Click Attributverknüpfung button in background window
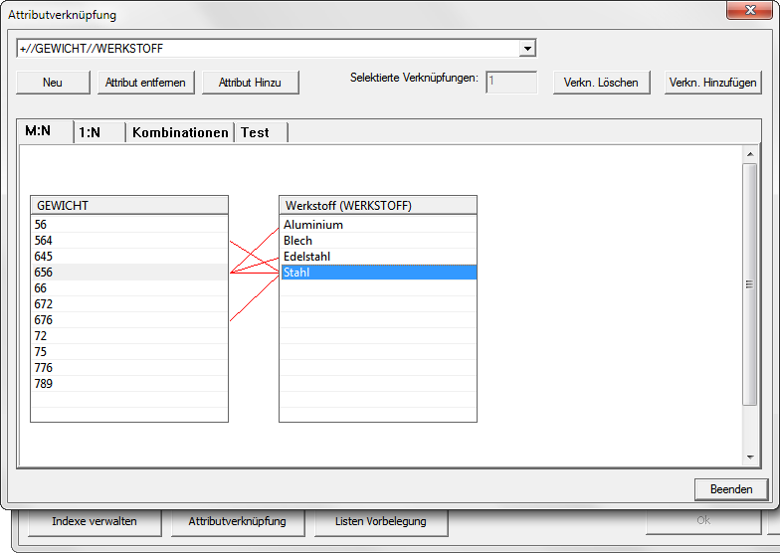This screenshot has height=553, width=780. point(237,521)
